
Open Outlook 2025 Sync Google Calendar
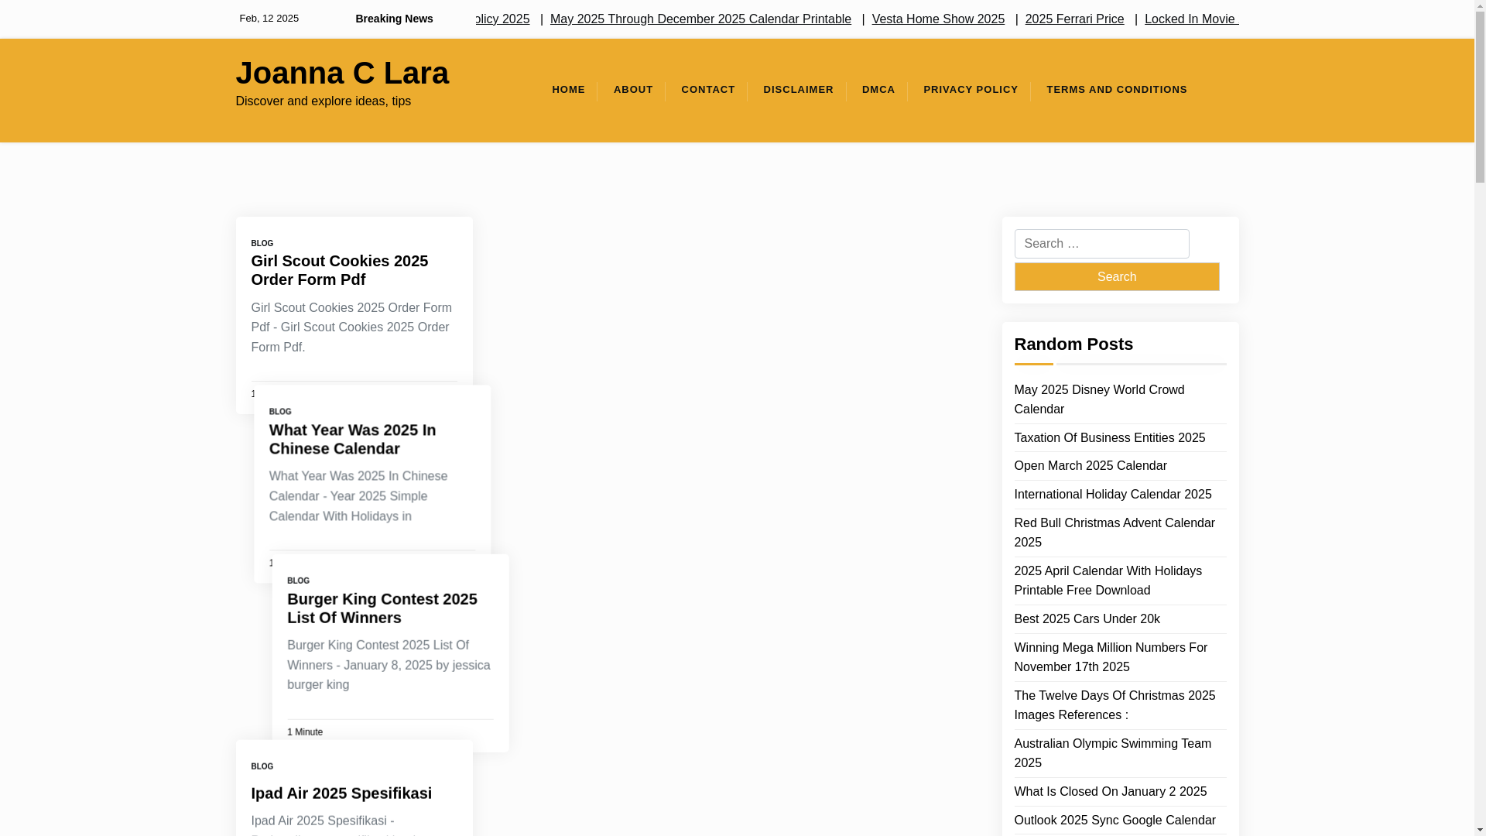tap(1114, 820)
